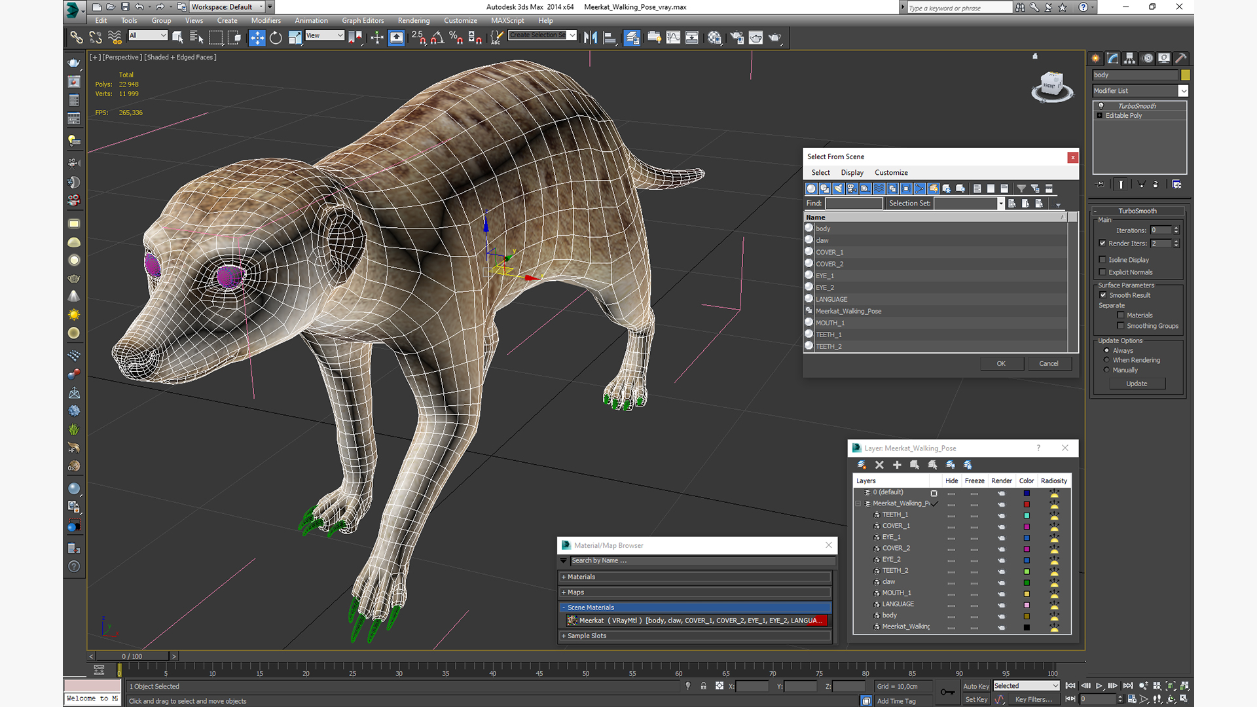
Task: Click the Bind to Space Warp icon
Action: [x=115, y=38]
